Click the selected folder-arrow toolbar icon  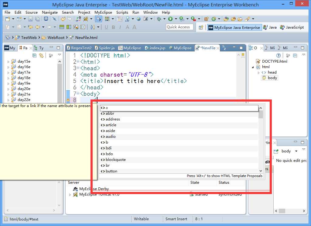point(99,19)
